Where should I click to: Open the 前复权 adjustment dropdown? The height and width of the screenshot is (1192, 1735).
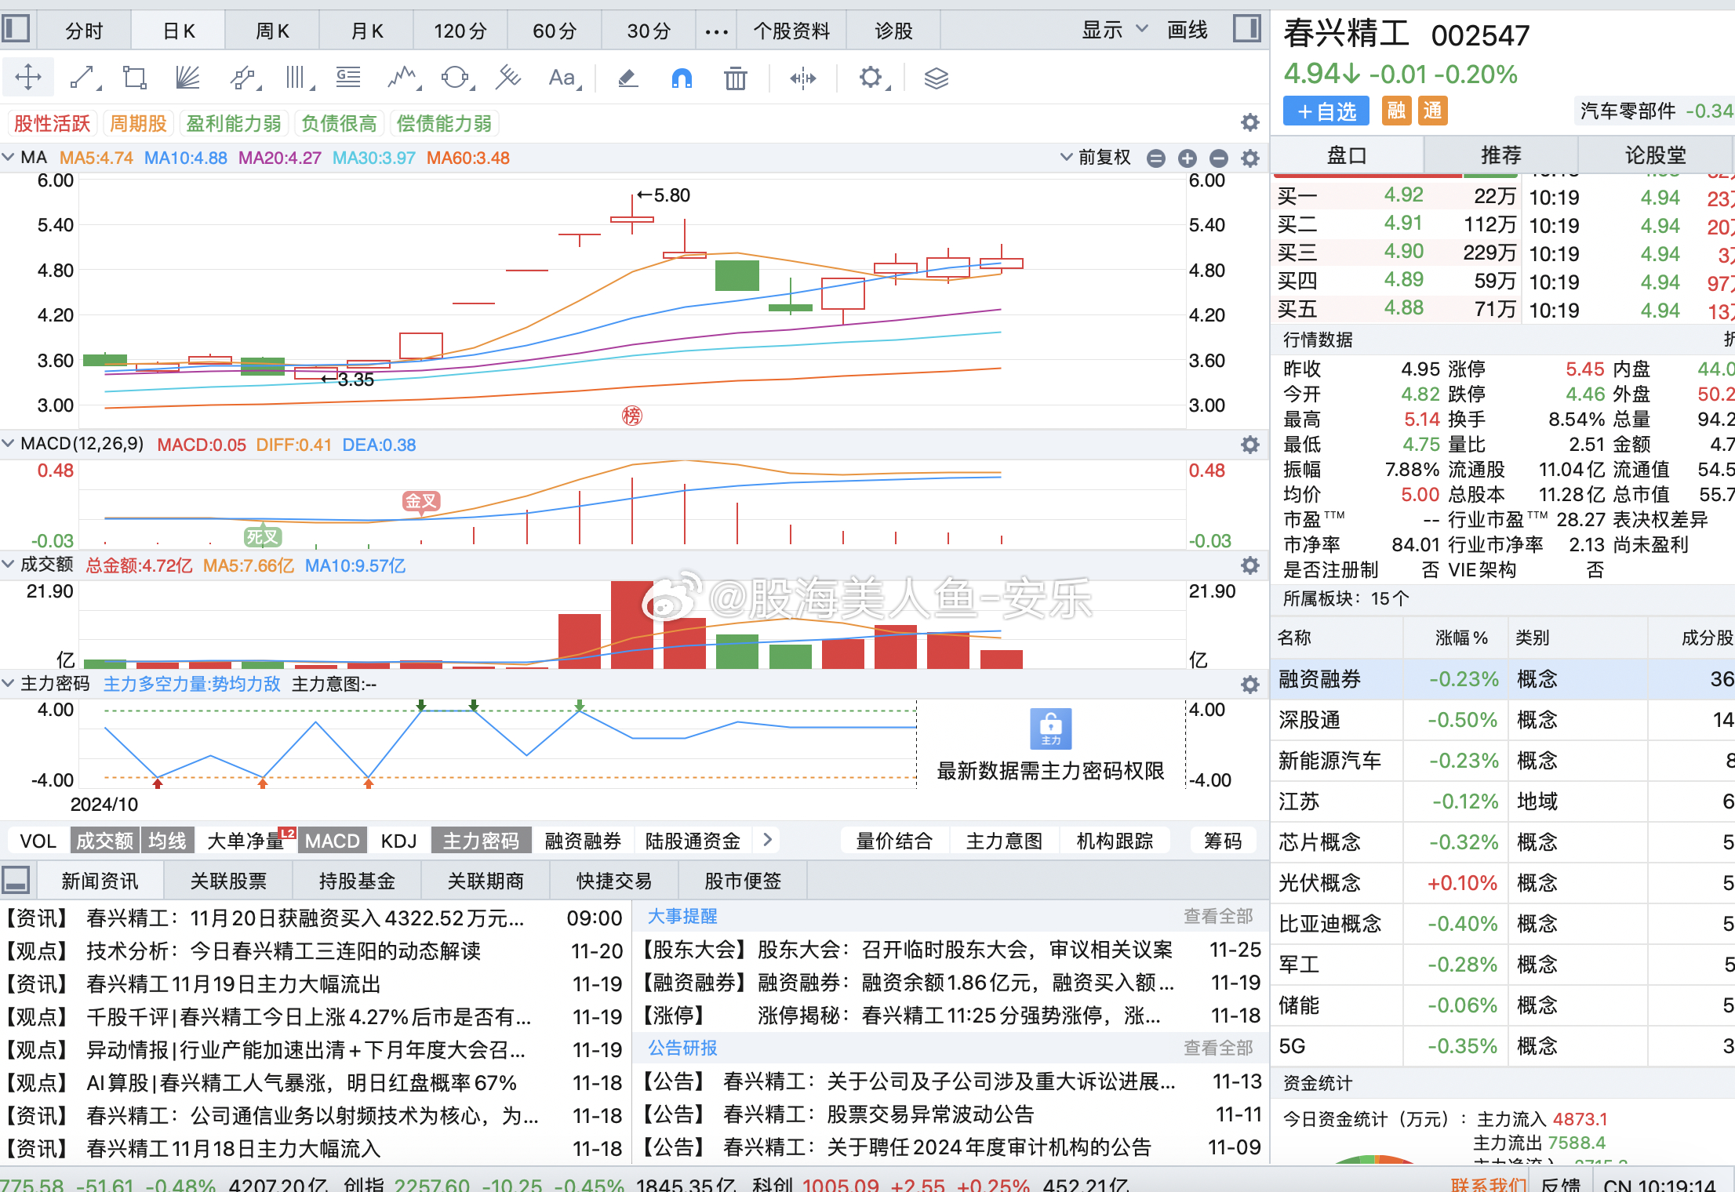[1097, 158]
